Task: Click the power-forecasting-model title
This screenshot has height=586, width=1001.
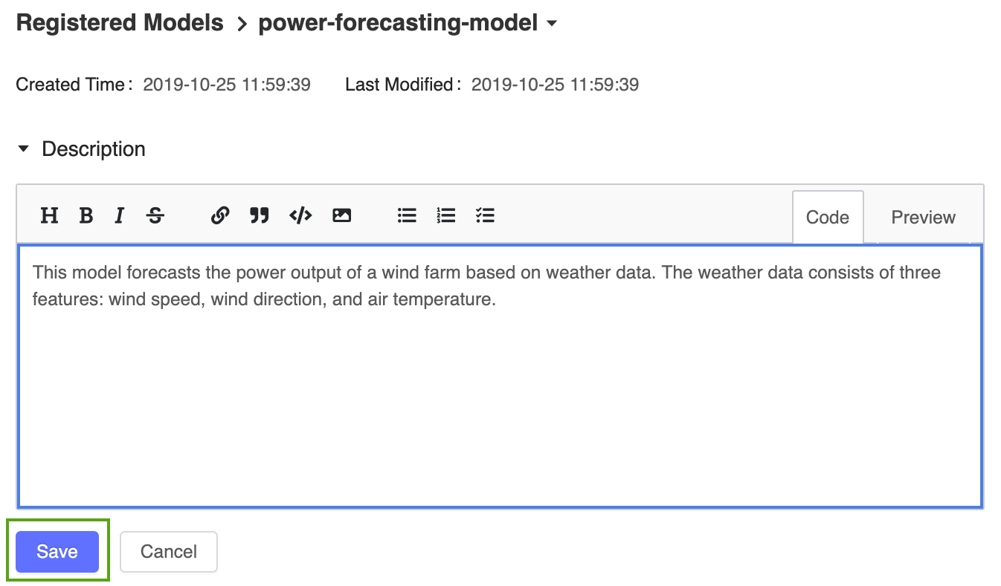Action: coord(398,23)
